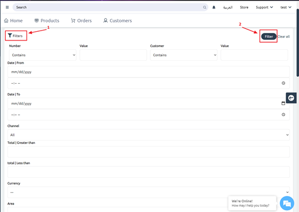The image size is (299, 212).
Task: Click the Customers person icon
Action: pyautogui.click(x=105, y=20)
